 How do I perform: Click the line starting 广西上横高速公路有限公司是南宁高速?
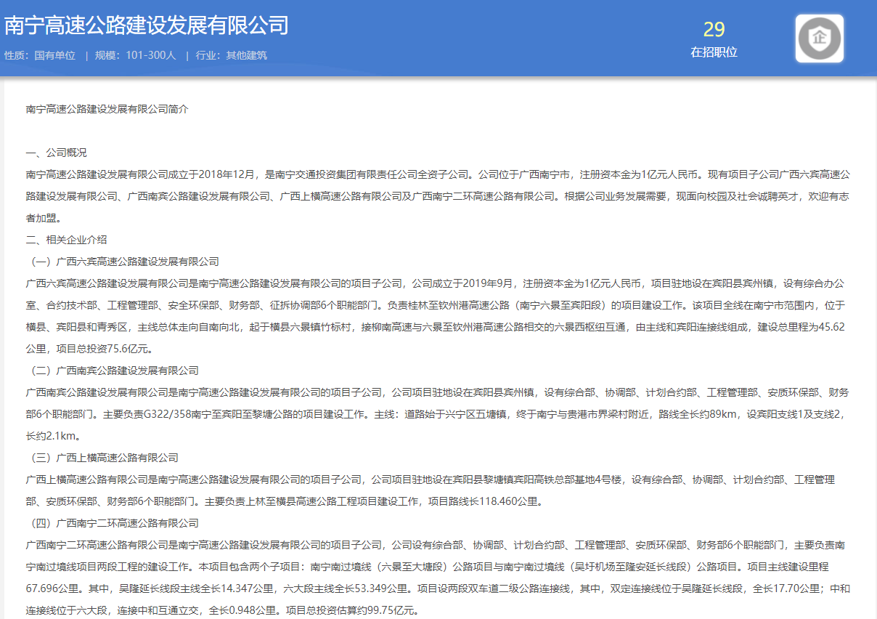(430, 480)
